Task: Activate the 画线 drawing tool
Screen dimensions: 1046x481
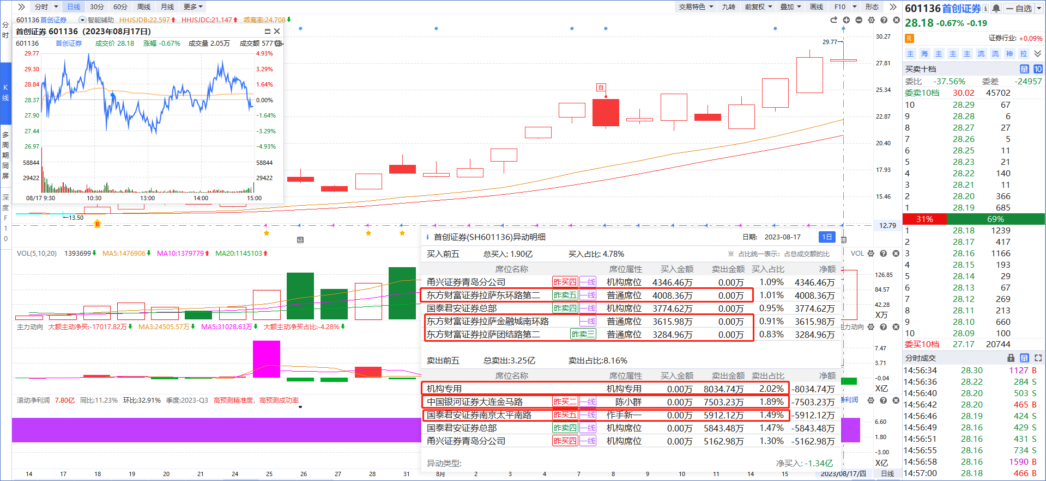Action: [817, 7]
